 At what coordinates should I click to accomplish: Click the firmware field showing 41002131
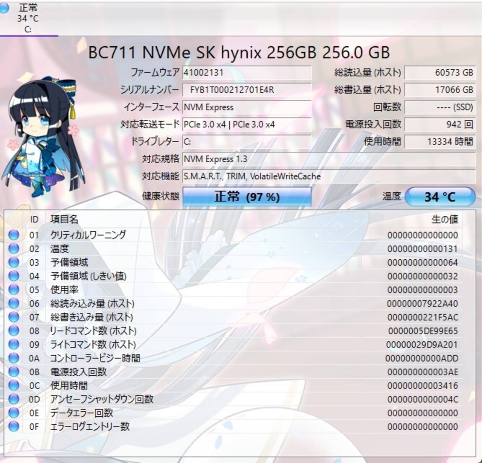[247, 73]
